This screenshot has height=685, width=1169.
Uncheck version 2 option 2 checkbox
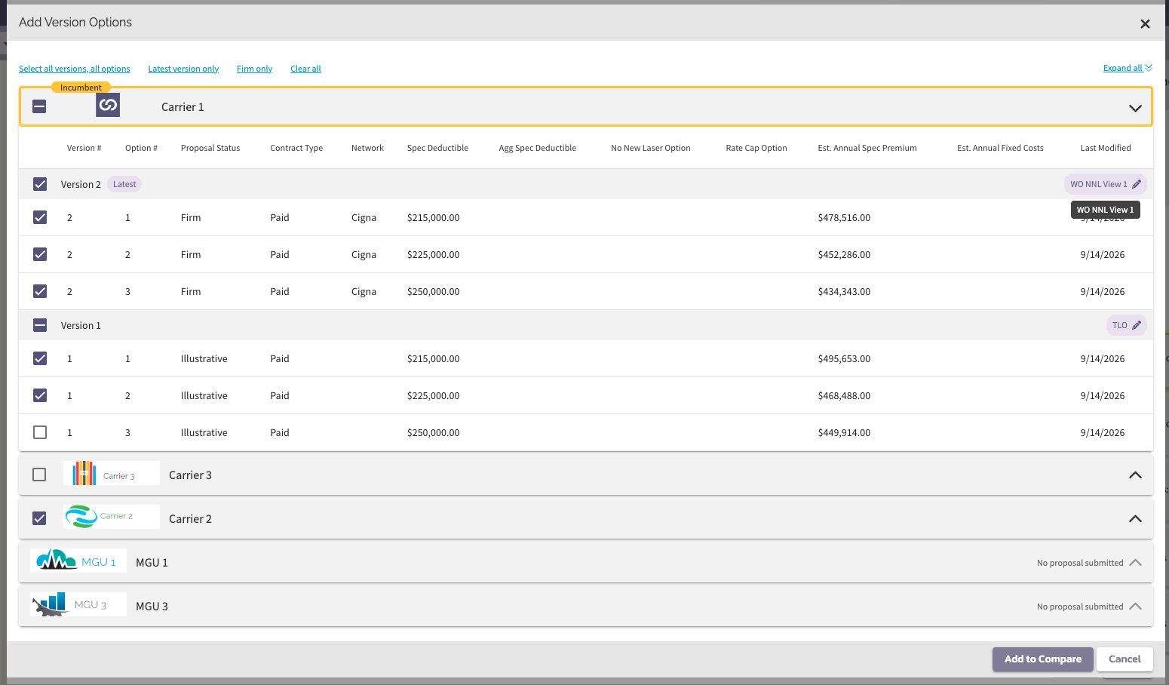40,254
